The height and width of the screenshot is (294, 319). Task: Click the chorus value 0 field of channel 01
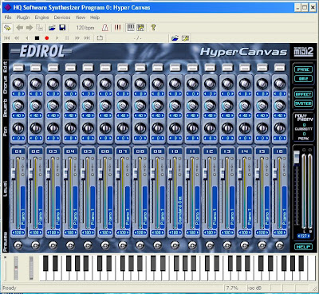click(18, 94)
